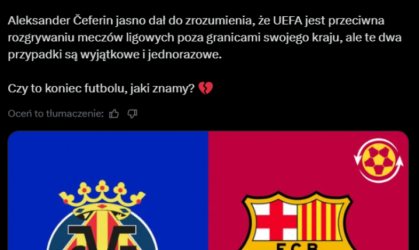The image size is (419, 250).
Task: Open the red half of the attached image
Action: (308, 191)
